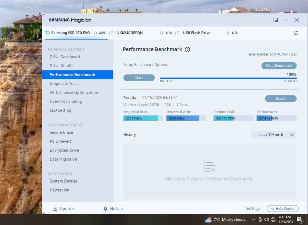The image size is (308, 225).
Task: Click the 5 Times benchmark count text
Action: click(x=182, y=104)
